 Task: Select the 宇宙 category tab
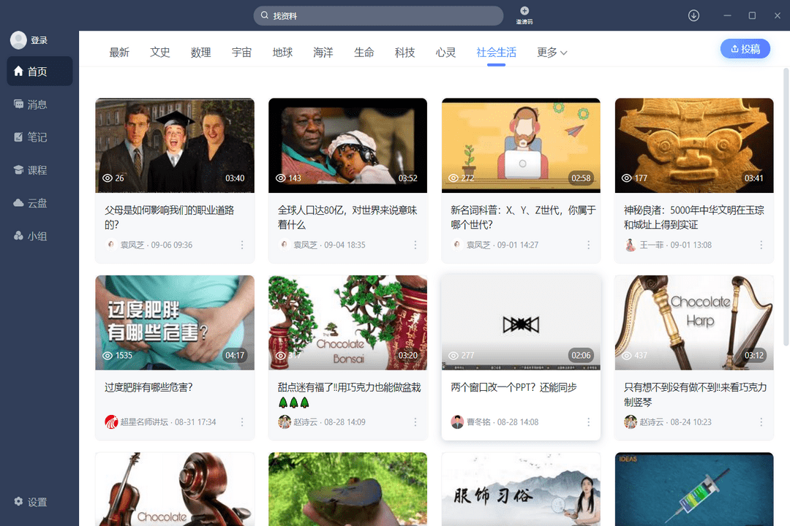point(241,52)
